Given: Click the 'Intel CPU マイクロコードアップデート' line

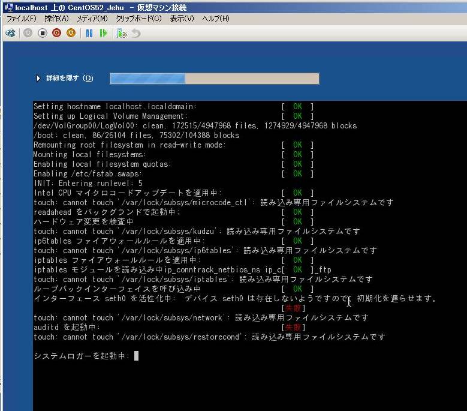Looking at the screenshot, I should 128,193.
